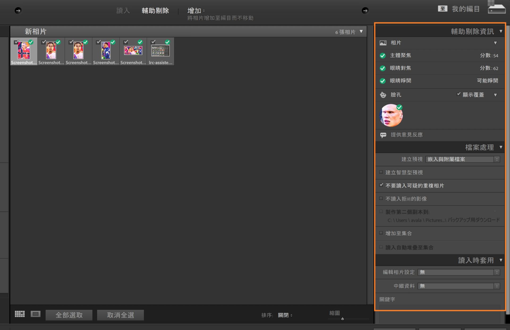Enable 不讀入拒絕的影像 checkbox
Screen dimensions: 510x330
coord(381,198)
